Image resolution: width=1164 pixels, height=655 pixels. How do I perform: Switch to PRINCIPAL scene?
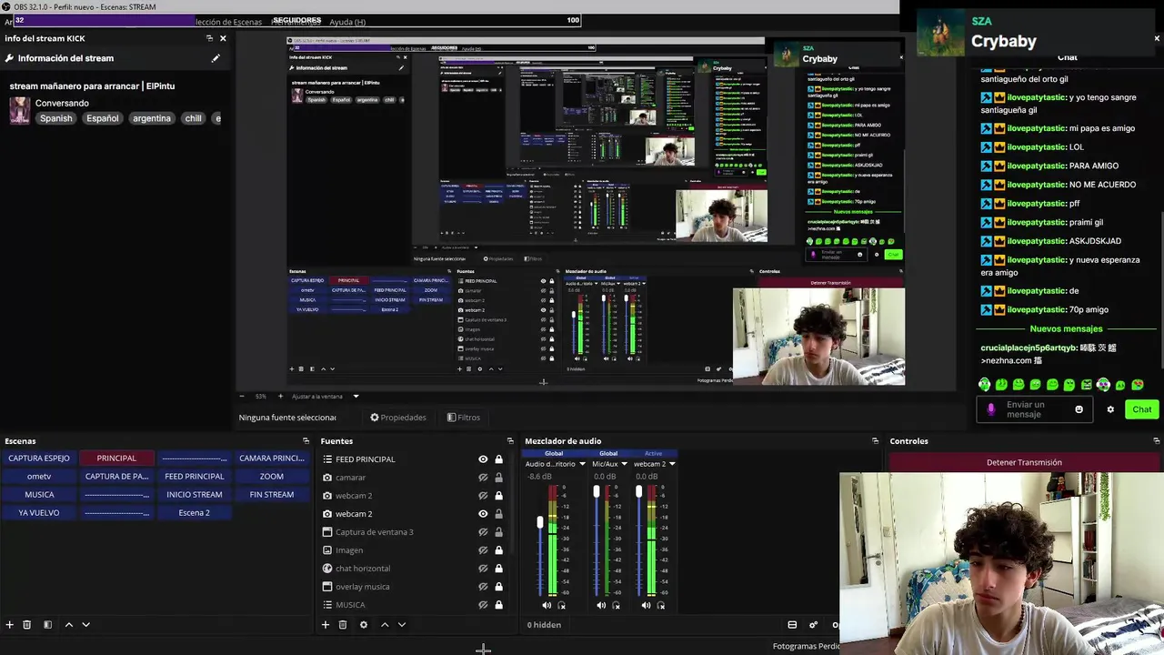click(116, 458)
